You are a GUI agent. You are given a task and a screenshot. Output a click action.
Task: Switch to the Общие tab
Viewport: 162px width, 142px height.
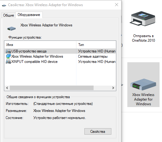click(9, 15)
